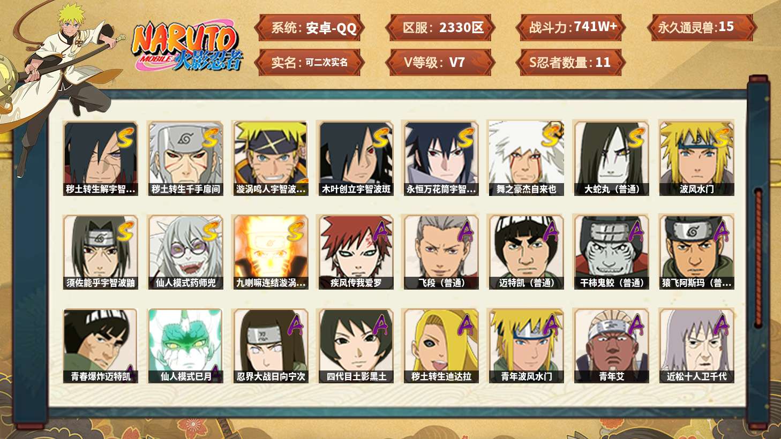Select the 青年艾 character portrait
Viewport: 781px width, 439px height.
point(611,346)
